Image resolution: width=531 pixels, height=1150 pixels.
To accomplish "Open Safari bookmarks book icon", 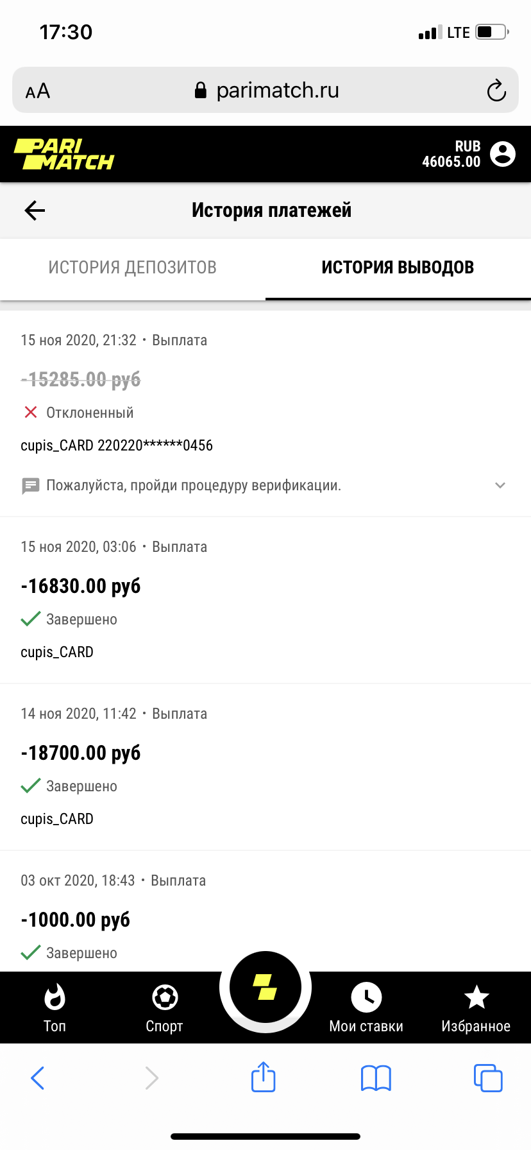I will [376, 1077].
